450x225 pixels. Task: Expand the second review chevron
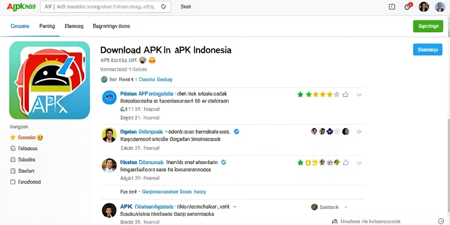click(x=359, y=132)
